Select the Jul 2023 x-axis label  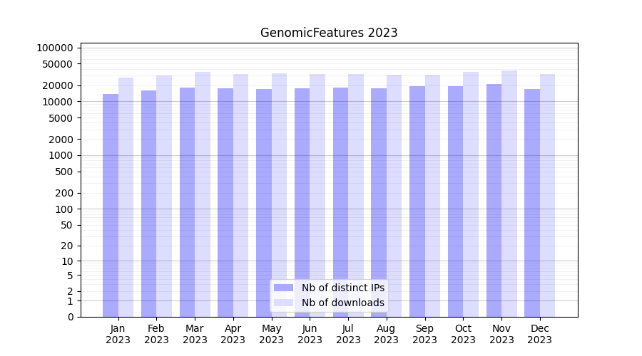348,334
